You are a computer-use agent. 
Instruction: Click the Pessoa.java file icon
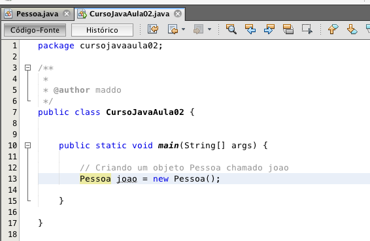click(8, 14)
